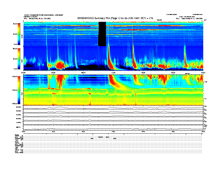Viewport: 219px width, 169px height.
Task: Click the RAD1 color scale bar
Action: pyautogui.click(x=19, y=59)
